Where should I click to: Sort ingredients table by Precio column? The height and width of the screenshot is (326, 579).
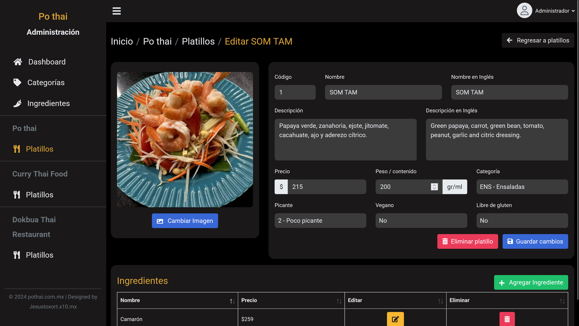[291, 301]
